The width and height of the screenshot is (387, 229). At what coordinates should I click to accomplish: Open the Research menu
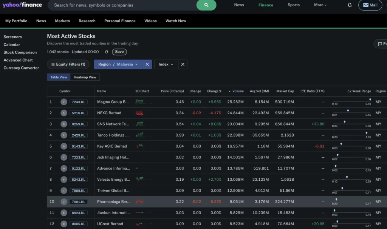click(87, 21)
